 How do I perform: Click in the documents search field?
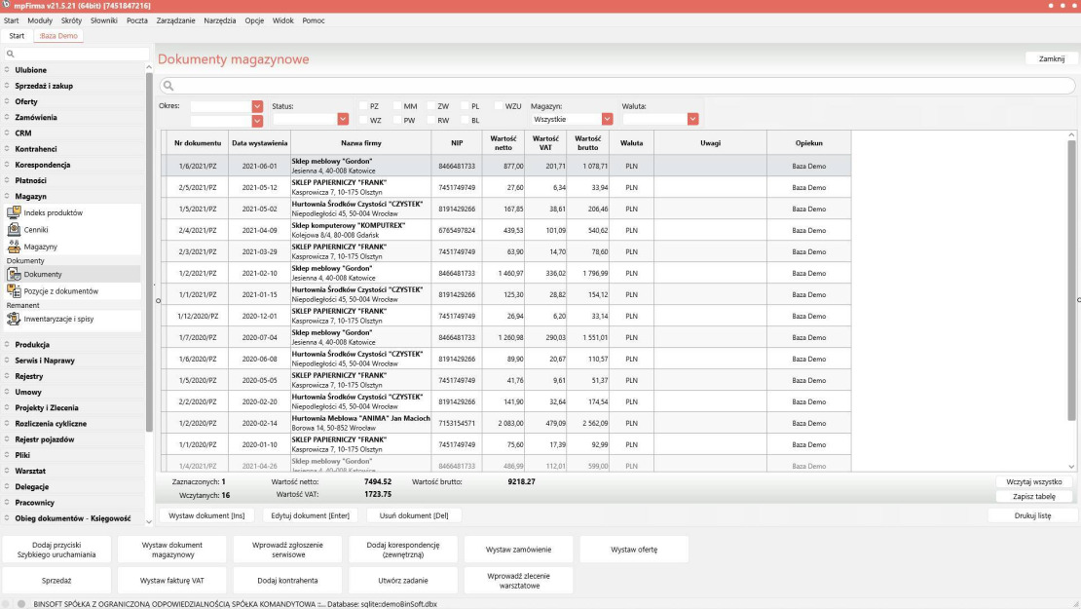(617, 86)
